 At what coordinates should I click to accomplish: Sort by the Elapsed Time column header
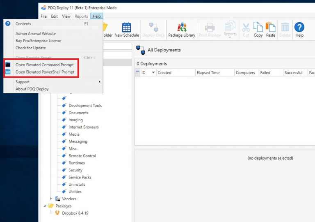(215, 72)
